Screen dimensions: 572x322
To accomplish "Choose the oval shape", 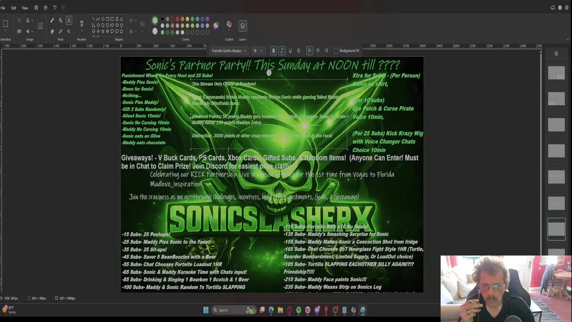I will pos(103,19).
